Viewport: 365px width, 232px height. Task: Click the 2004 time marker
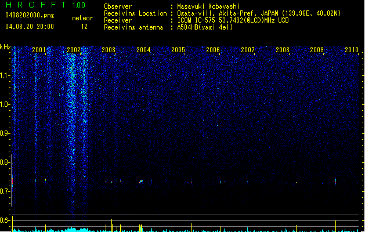pyautogui.click(x=143, y=49)
